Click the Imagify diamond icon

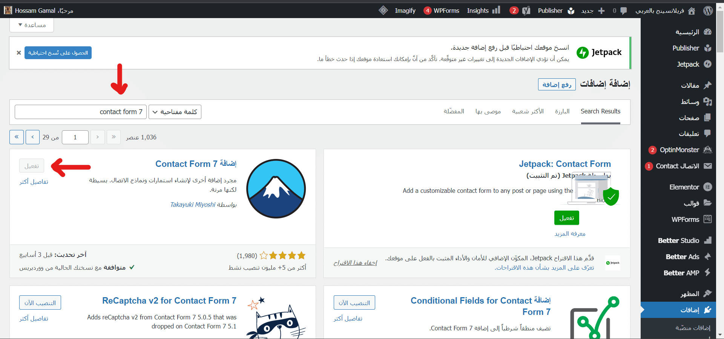(x=383, y=11)
